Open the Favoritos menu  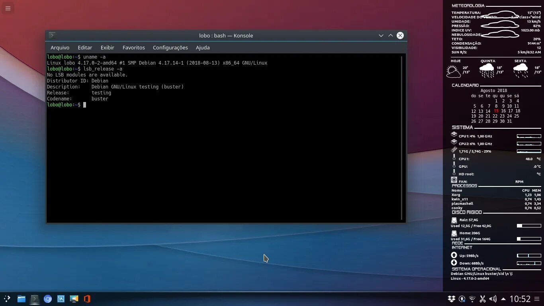pyautogui.click(x=133, y=47)
